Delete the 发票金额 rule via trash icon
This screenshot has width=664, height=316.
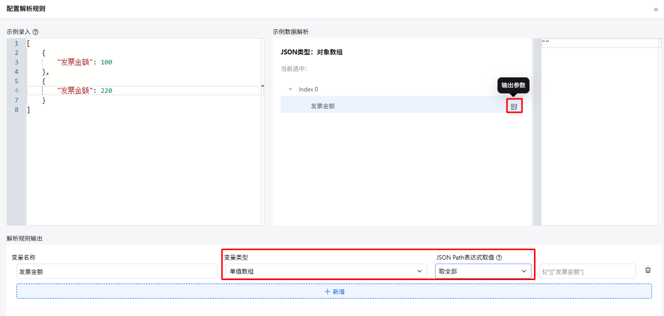click(648, 271)
